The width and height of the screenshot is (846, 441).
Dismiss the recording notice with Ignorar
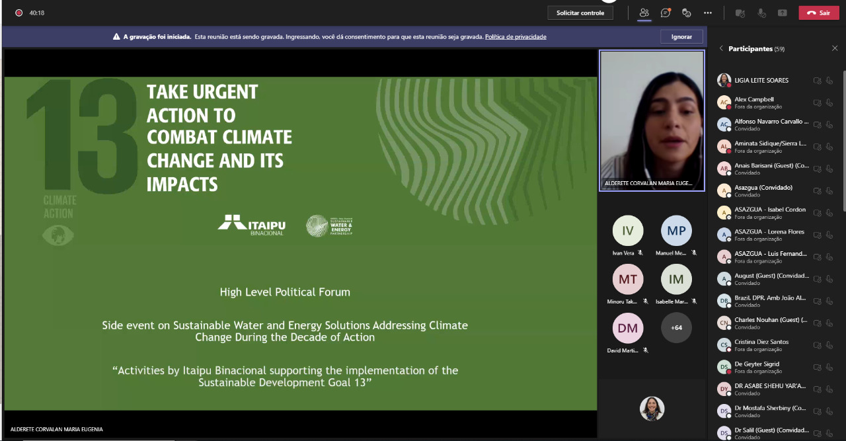point(681,37)
